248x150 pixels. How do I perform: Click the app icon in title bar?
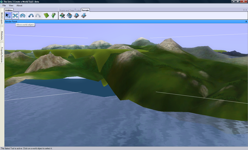(2, 2)
